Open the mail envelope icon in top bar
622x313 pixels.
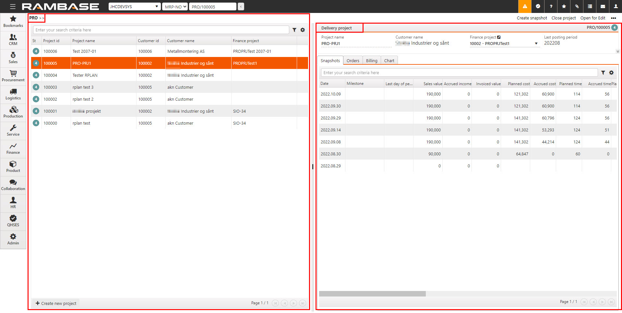(x=603, y=6)
